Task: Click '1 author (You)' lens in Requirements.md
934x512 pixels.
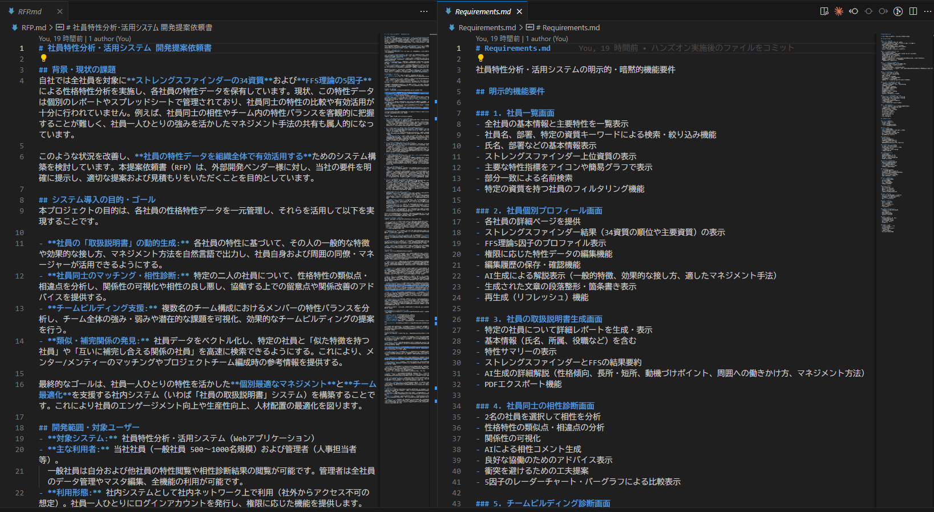Action: pyautogui.click(x=547, y=39)
